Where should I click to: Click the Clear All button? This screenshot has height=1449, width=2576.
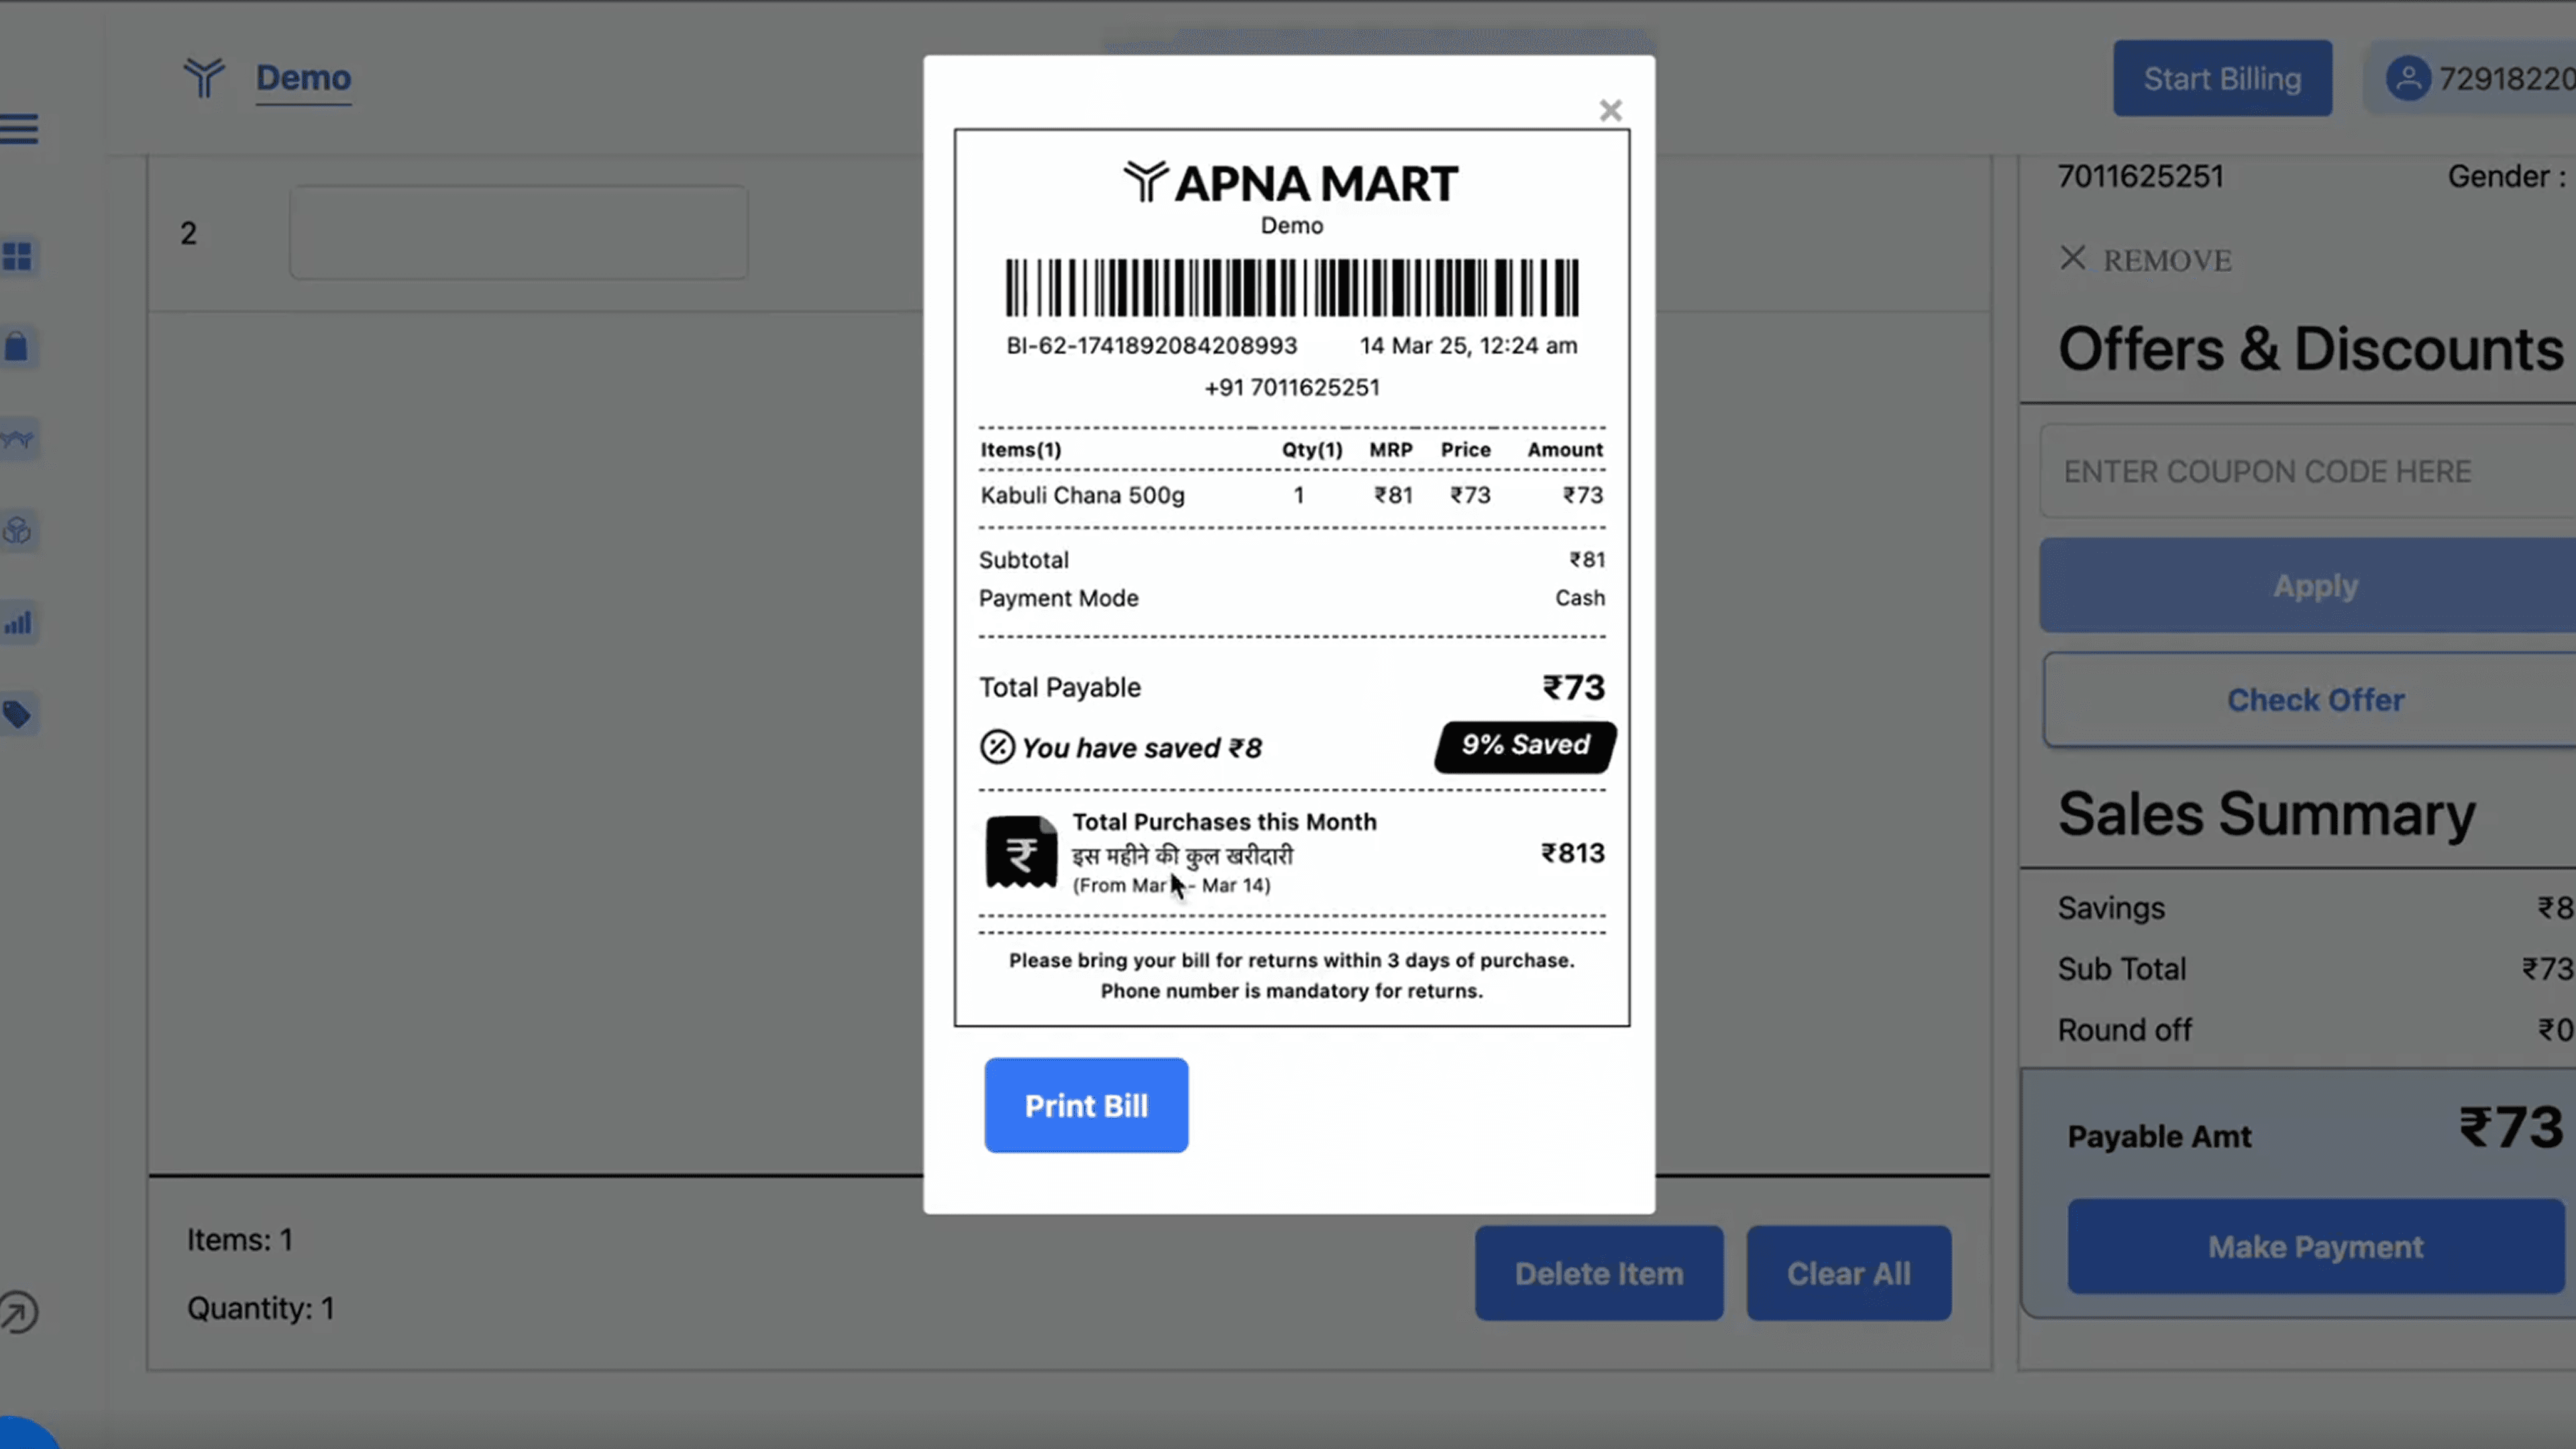(x=1848, y=1273)
